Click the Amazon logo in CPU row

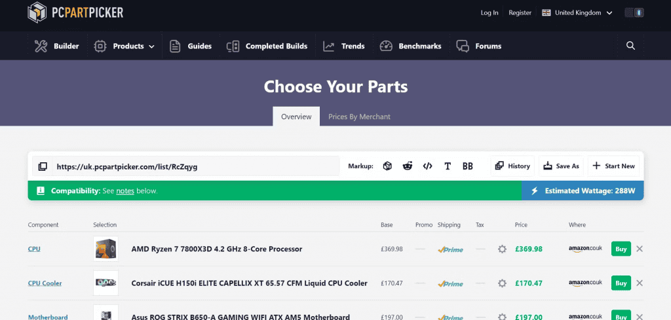click(585, 249)
